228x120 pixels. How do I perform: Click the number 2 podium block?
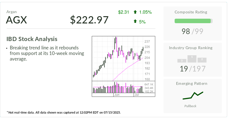point(202,60)
